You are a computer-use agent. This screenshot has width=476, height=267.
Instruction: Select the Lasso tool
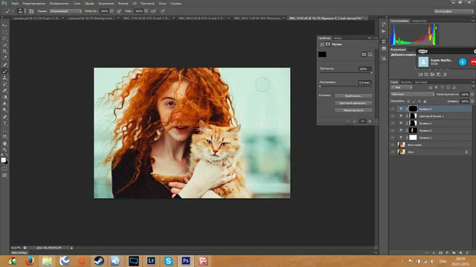coord(5,39)
